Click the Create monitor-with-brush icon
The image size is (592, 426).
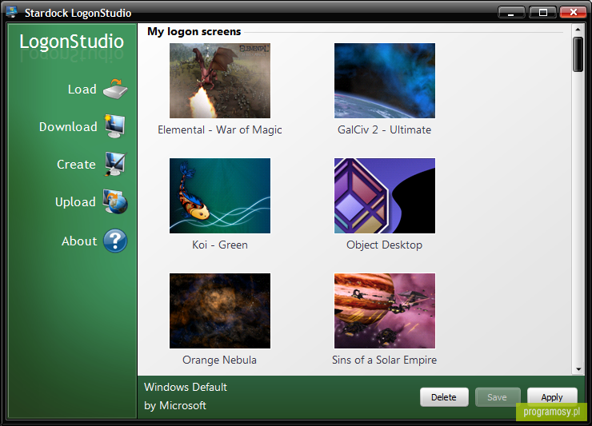pyautogui.click(x=115, y=164)
